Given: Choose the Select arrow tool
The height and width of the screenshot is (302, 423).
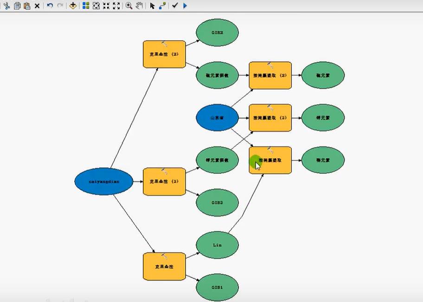Looking at the screenshot, I should tap(152, 6).
